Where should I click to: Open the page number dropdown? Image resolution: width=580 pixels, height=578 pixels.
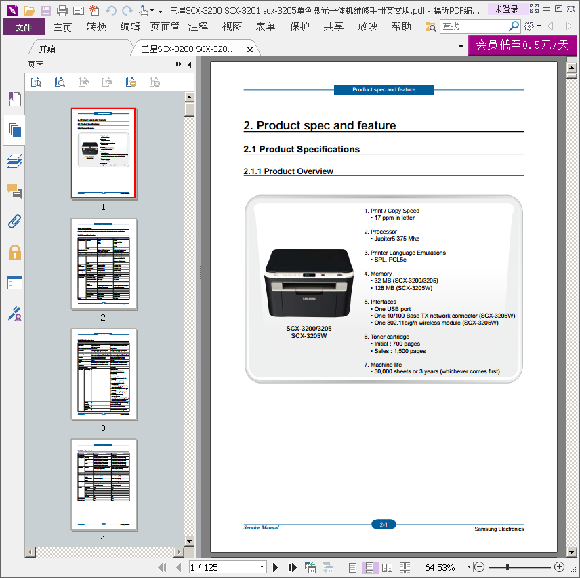262,567
